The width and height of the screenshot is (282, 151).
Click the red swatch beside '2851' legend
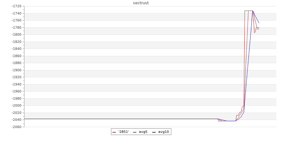coord(114,132)
